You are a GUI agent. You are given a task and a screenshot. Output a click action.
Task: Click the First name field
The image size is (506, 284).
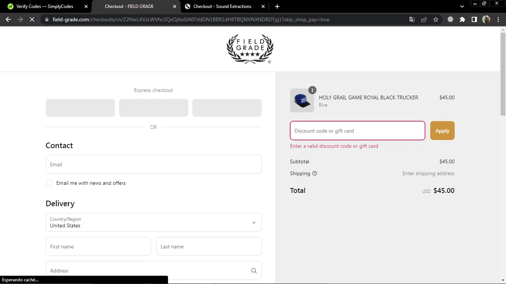(x=98, y=247)
